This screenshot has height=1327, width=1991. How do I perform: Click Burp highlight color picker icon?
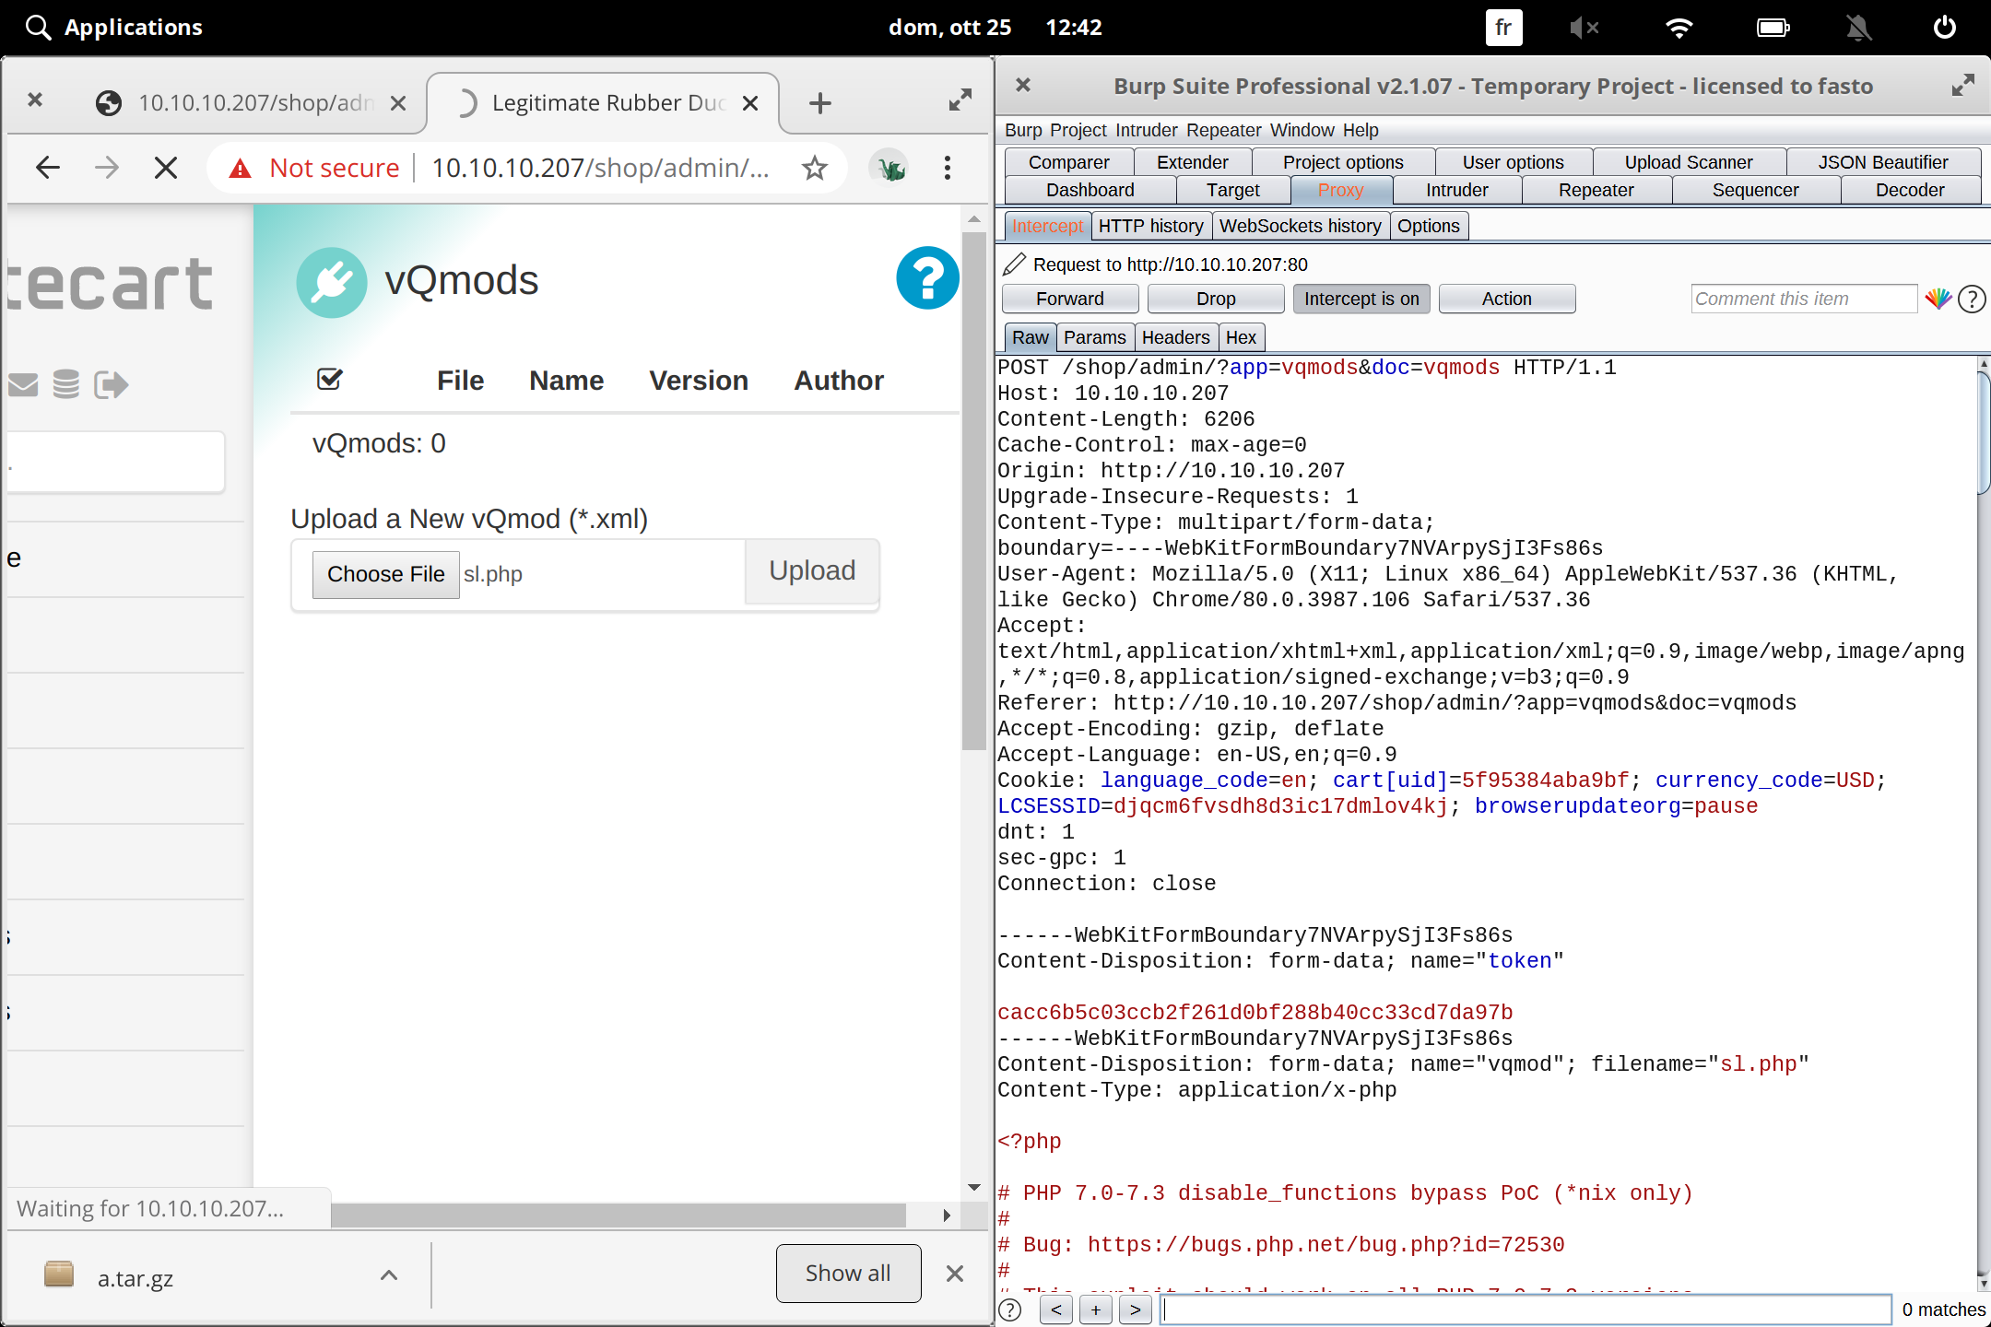1937,299
